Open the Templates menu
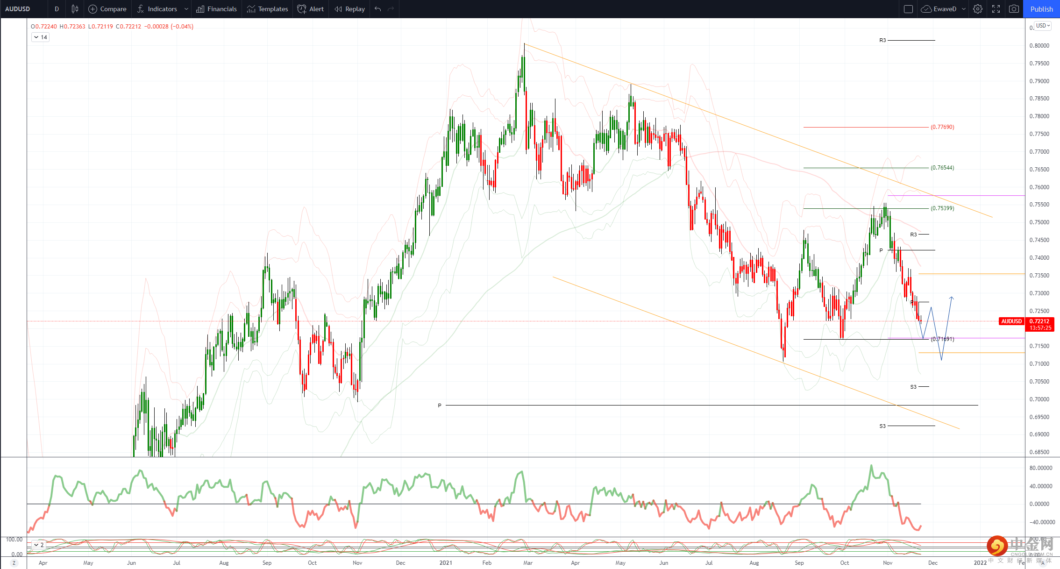The width and height of the screenshot is (1060, 569). 268,9
